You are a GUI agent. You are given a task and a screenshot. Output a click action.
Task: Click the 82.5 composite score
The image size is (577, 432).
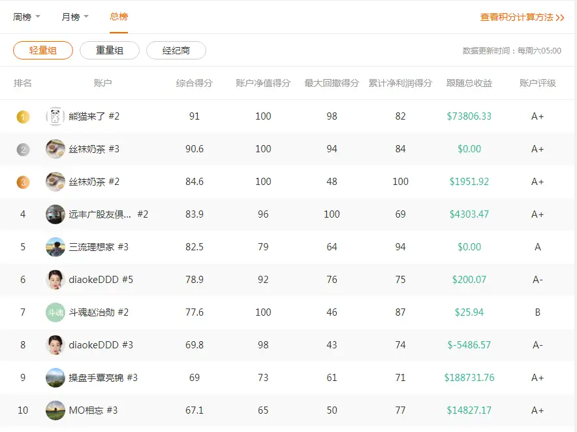click(x=195, y=247)
